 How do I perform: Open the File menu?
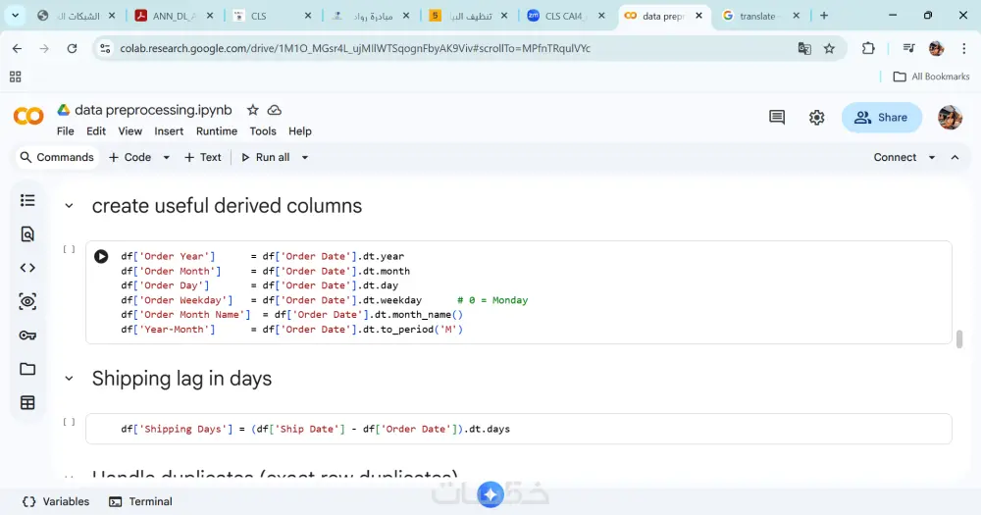(65, 131)
